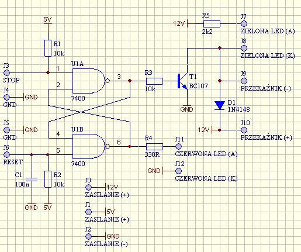This screenshot has width=301, height=252.
Task: Select the J11 CZERWONA LED (A) pad
Action: [178, 146]
